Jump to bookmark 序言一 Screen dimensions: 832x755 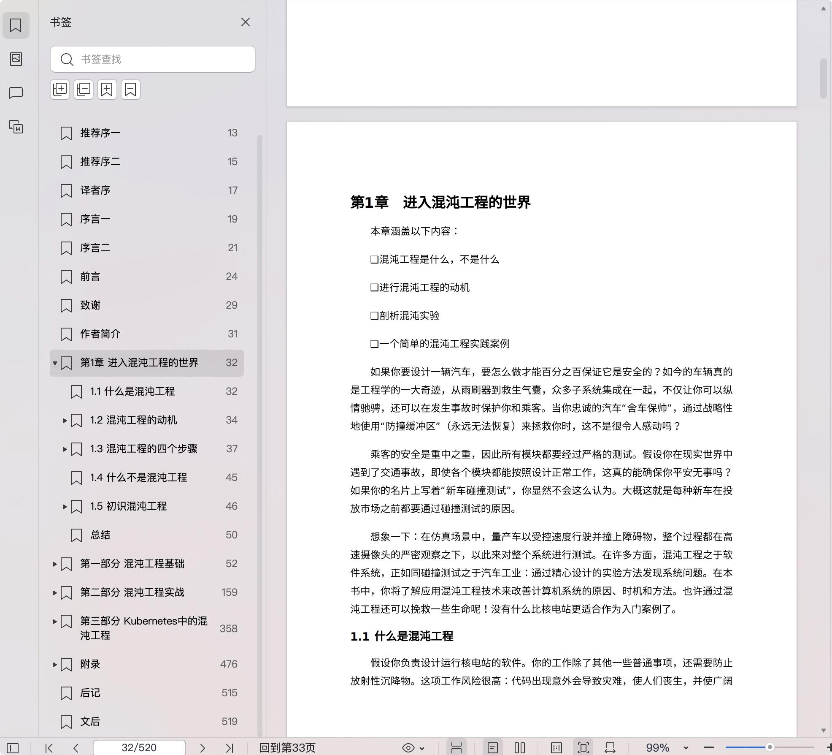click(x=147, y=219)
